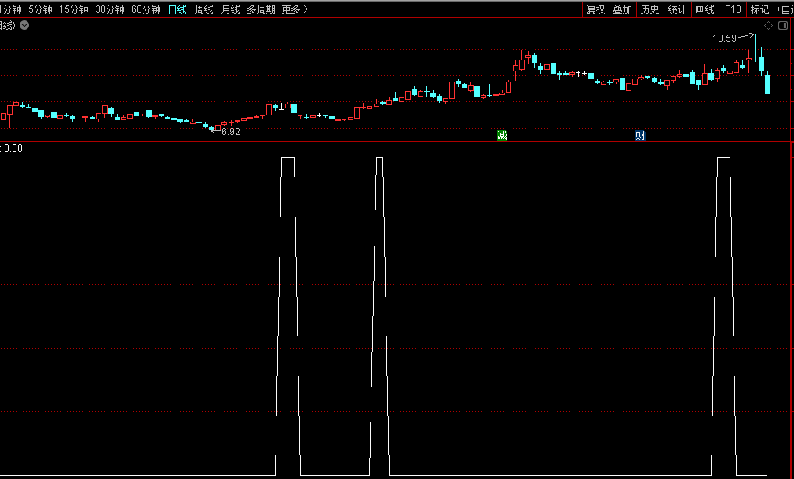The height and width of the screenshot is (479, 794).
Task: Click the 复权 adjustment button
Action: [596, 9]
